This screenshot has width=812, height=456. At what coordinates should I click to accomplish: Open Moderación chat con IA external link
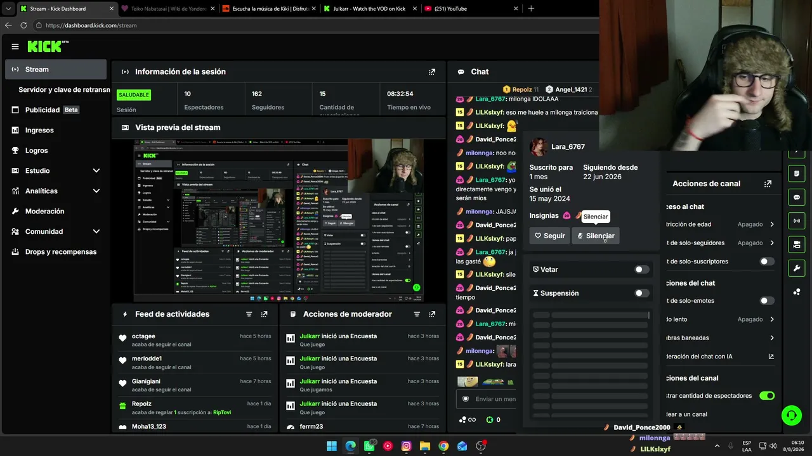pyautogui.click(x=771, y=357)
